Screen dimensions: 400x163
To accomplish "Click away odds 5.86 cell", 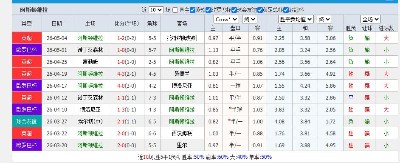I will click(331, 86).
